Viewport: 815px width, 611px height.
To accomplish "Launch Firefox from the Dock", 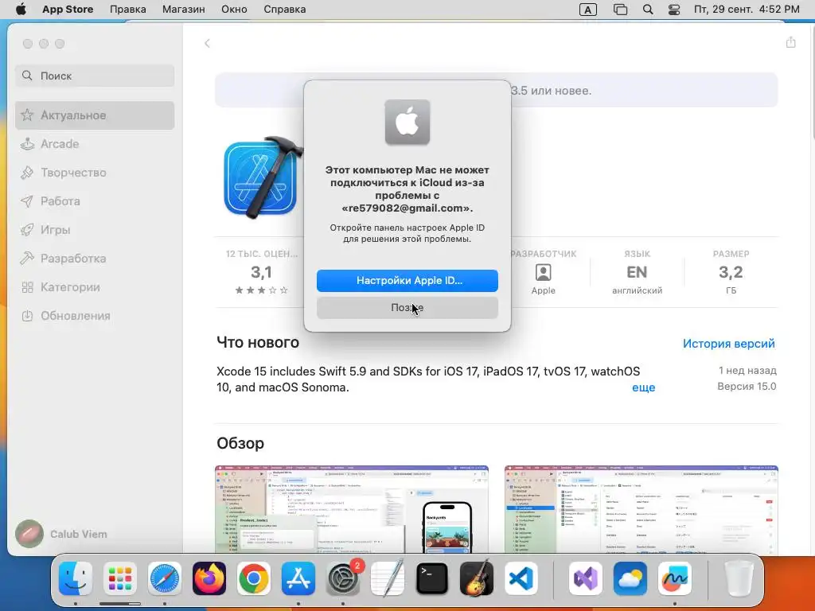I will 209,578.
